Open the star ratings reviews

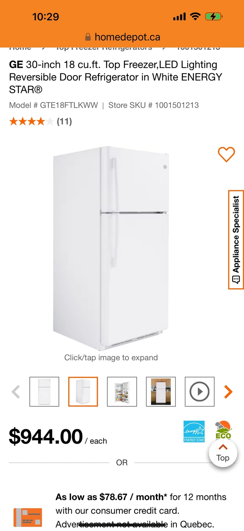click(x=31, y=121)
